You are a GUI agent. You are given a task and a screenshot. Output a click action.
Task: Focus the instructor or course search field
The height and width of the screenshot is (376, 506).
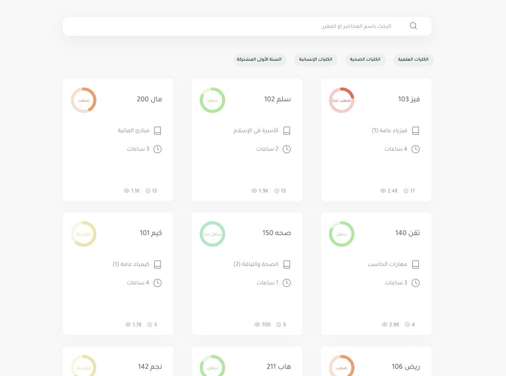pos(247,26)
